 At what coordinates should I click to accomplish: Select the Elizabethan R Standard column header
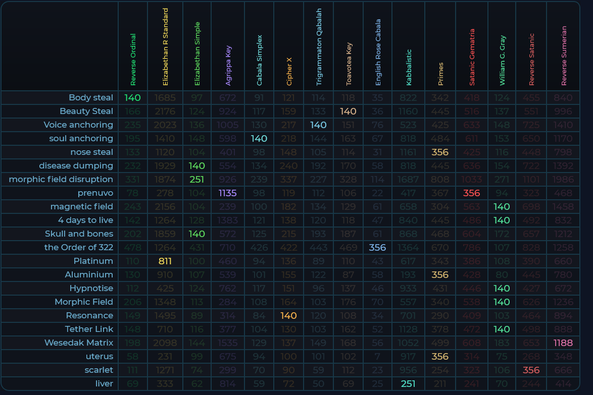pos(165,47)
